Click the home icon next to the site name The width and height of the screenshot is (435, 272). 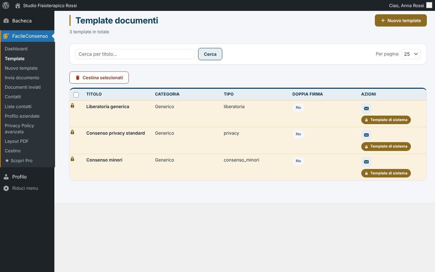[x=18, y=5]
